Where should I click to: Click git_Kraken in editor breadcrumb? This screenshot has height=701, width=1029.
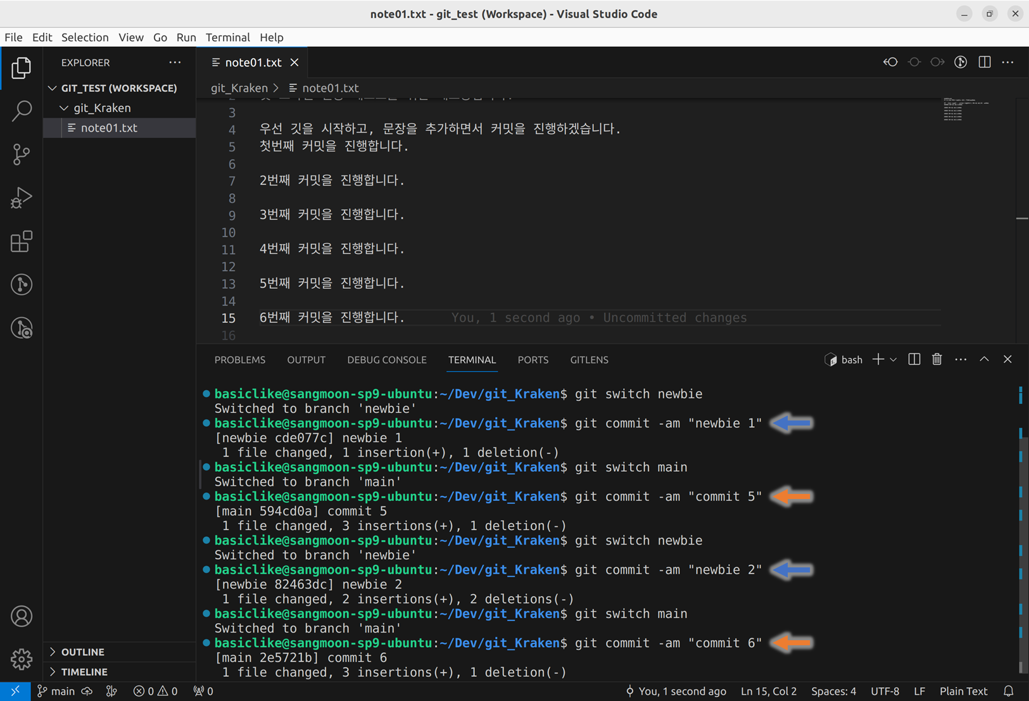pyautogui.click(x=239, y=88)
